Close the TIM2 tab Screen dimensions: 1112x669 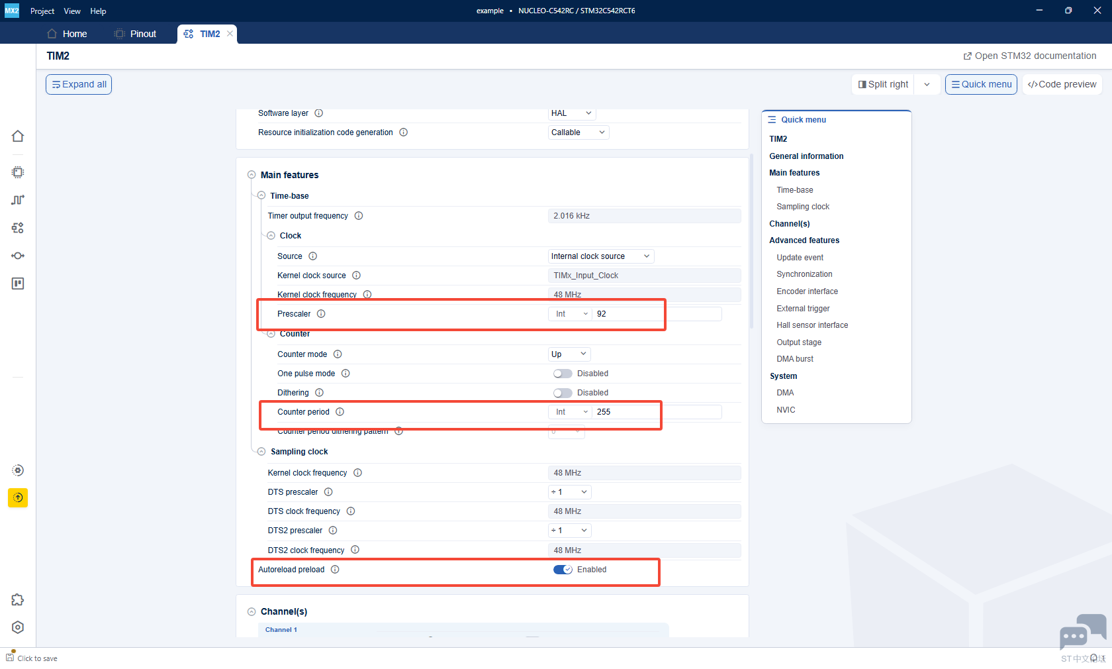[x=230, y=34]
